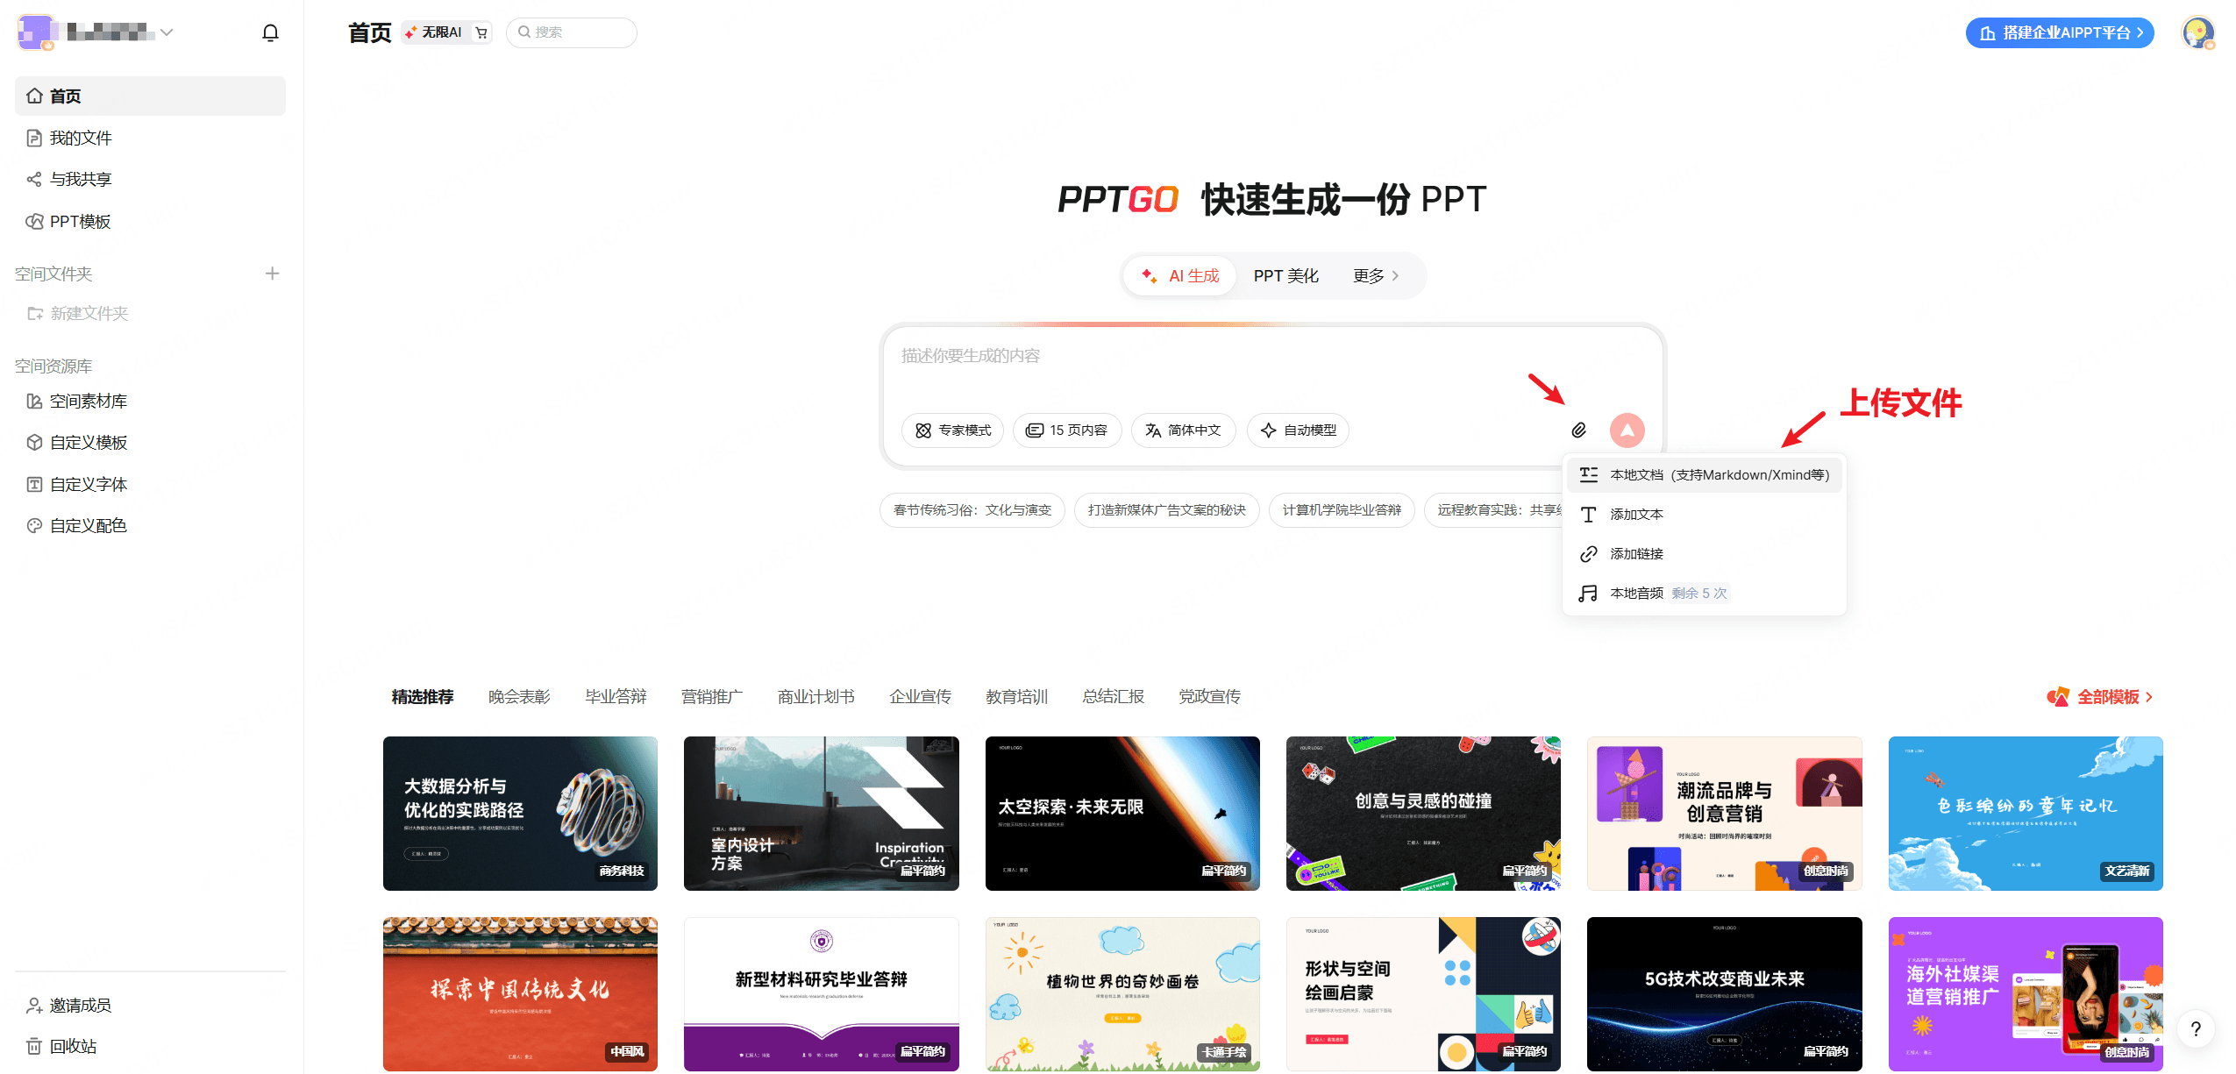Click the shopping cart icon next to 无限AI
Screen dimensions: 2236x1074
pyautogui.click(x=481, y=32)
